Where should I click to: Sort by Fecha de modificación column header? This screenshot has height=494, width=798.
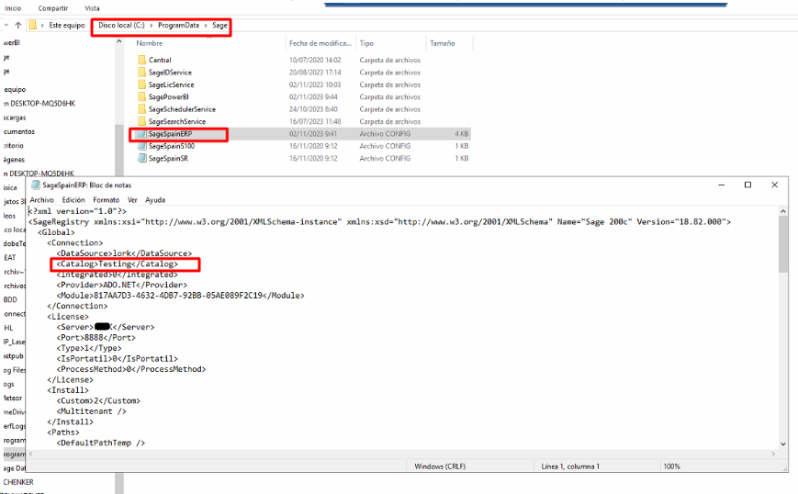tap(320, 43)
